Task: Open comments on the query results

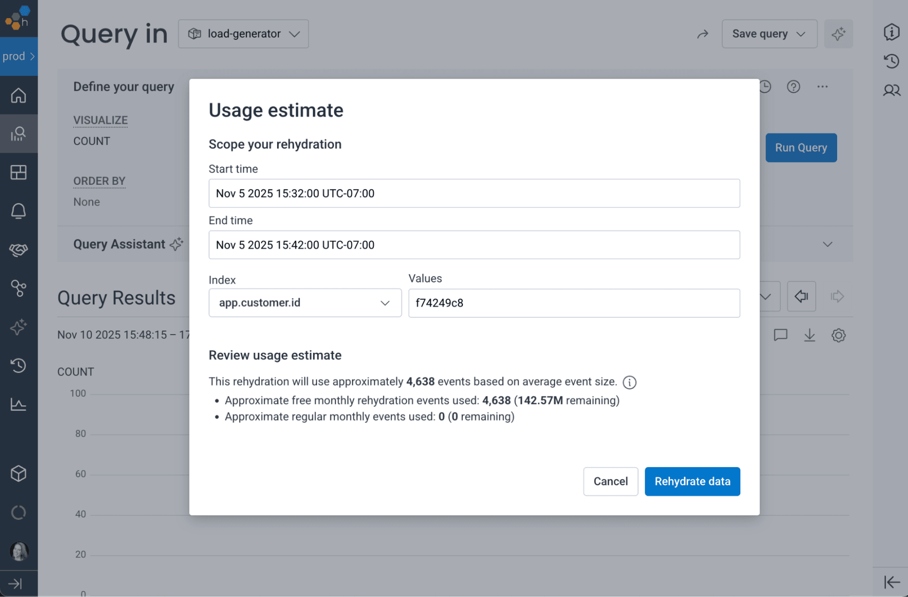Action: 780,335
